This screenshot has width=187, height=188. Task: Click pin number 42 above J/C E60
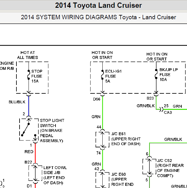pyautogui.click(x=97, y=169)
